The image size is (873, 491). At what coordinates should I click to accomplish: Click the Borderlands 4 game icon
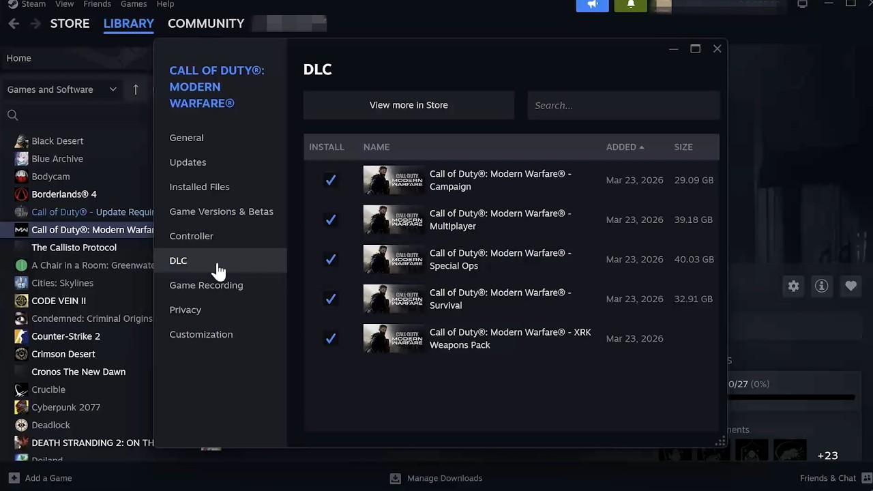(x=21, y=194)
